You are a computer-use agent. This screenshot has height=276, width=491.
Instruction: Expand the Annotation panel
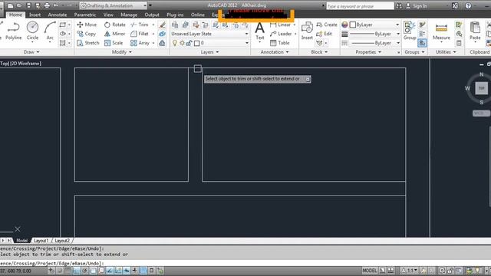275,52
